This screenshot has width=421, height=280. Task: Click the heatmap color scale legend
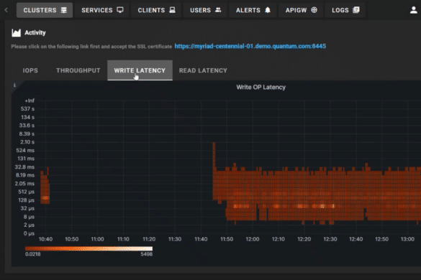coord(89,248)
